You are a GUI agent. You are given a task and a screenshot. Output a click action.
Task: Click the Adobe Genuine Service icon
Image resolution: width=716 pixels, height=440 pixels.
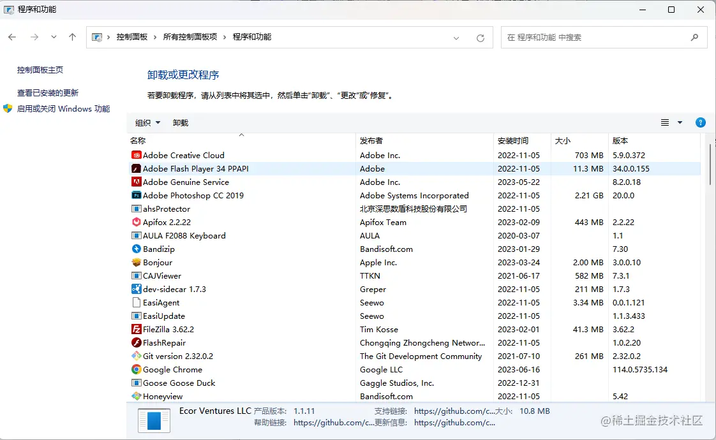point(136,182)
